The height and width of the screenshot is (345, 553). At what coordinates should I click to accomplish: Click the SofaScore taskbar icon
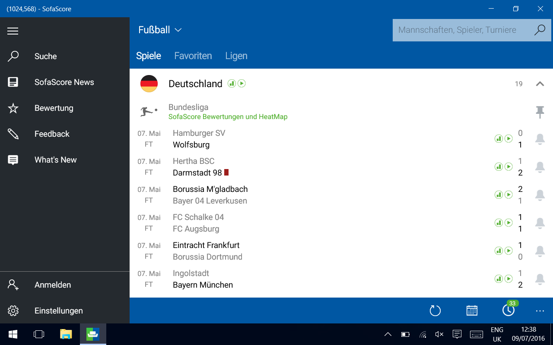[x=93, y=334]
